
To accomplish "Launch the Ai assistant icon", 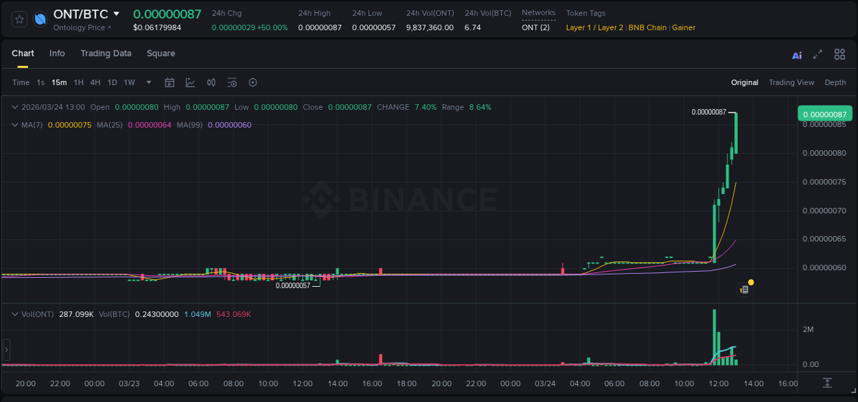I will [796, 54].
